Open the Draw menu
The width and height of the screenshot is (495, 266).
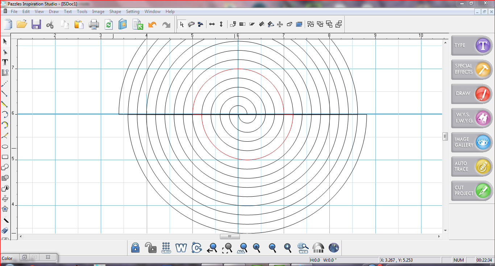tap(54, 12)
